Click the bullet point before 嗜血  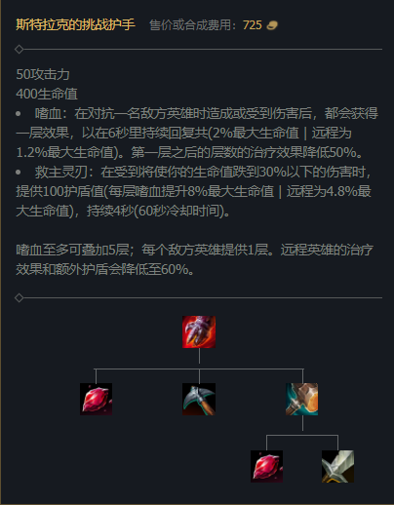pyautogui.click(x=19, y=114)
